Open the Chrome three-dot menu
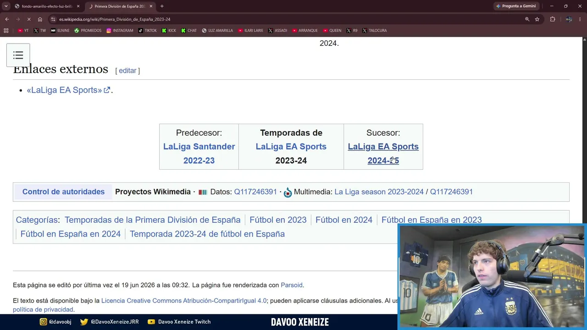 (580, 19)
